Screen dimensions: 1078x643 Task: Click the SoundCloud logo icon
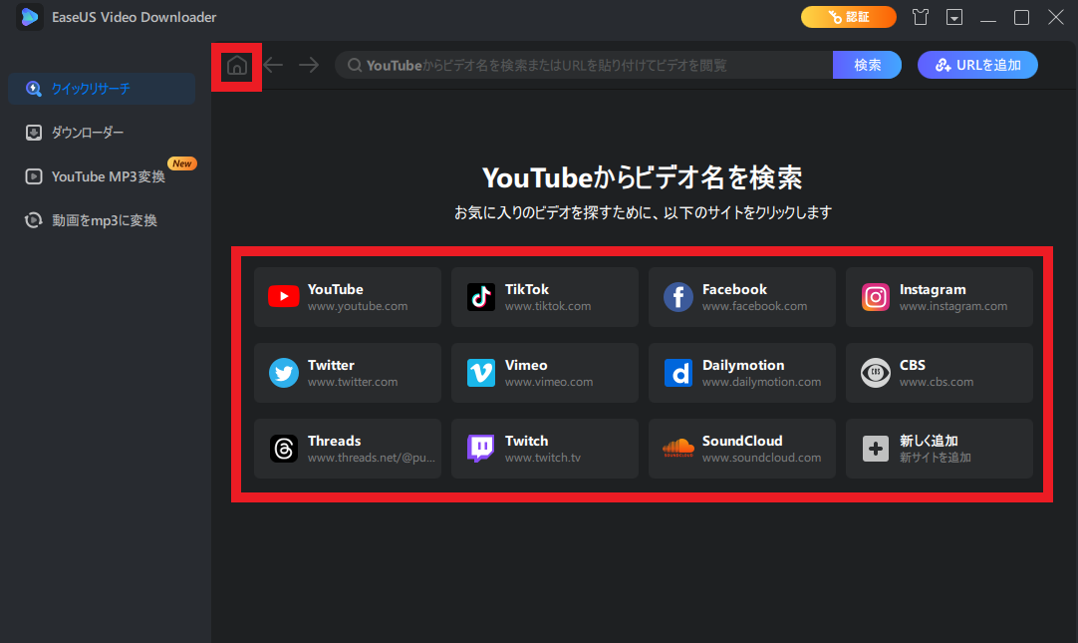pyautogui.click(x=678, y=449)
